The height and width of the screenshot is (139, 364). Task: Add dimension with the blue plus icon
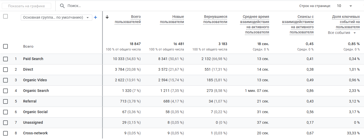(x=95, y=17)
